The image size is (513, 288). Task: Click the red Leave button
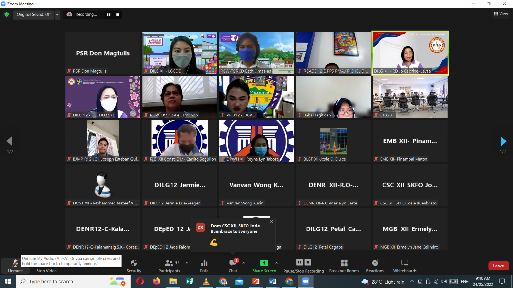point(499,266)
